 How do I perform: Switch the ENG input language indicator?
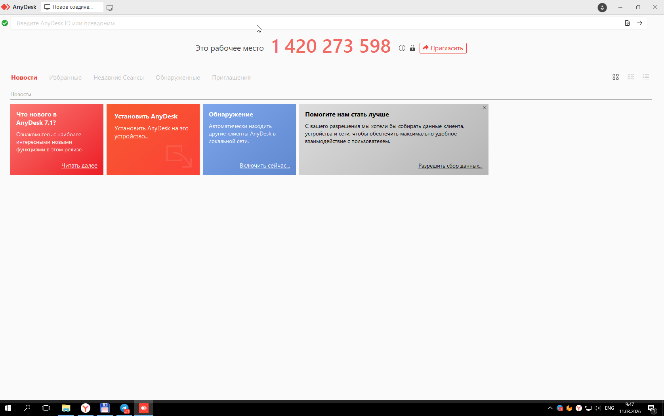609,408
